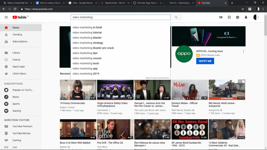The width and height of the screenshot is (267, 150).
Task: Open History in sidebar
Action: [21, 60]
